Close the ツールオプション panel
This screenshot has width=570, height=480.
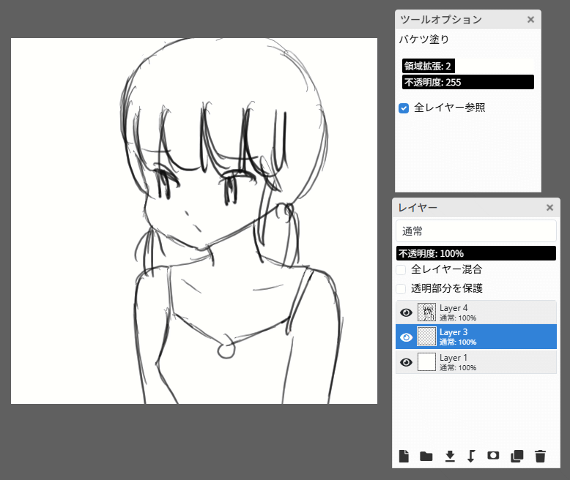530,20
